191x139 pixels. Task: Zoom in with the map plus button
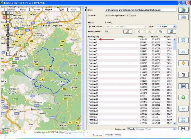tap(8, 22)
